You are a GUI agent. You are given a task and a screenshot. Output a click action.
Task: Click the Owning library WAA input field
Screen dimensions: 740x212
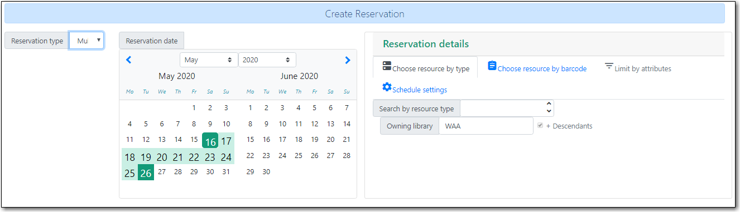pos(486,126)
